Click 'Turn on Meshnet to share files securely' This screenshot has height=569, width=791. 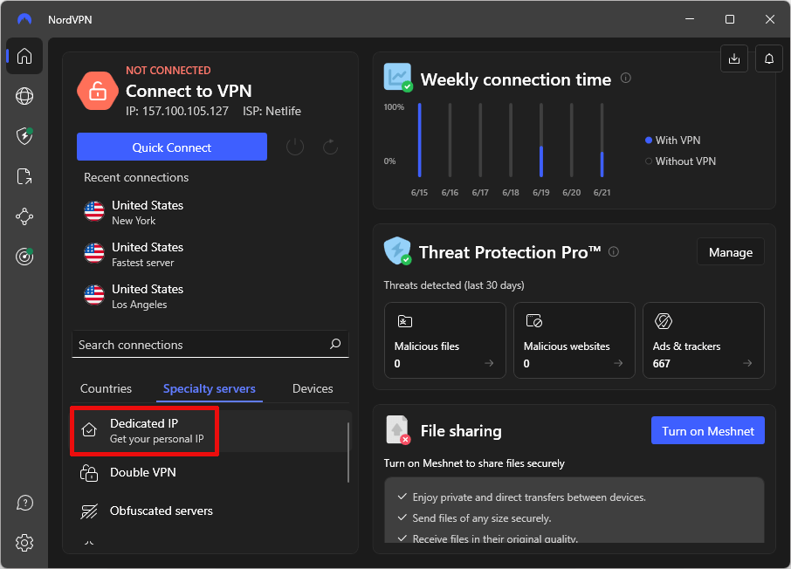coord(474,463)
